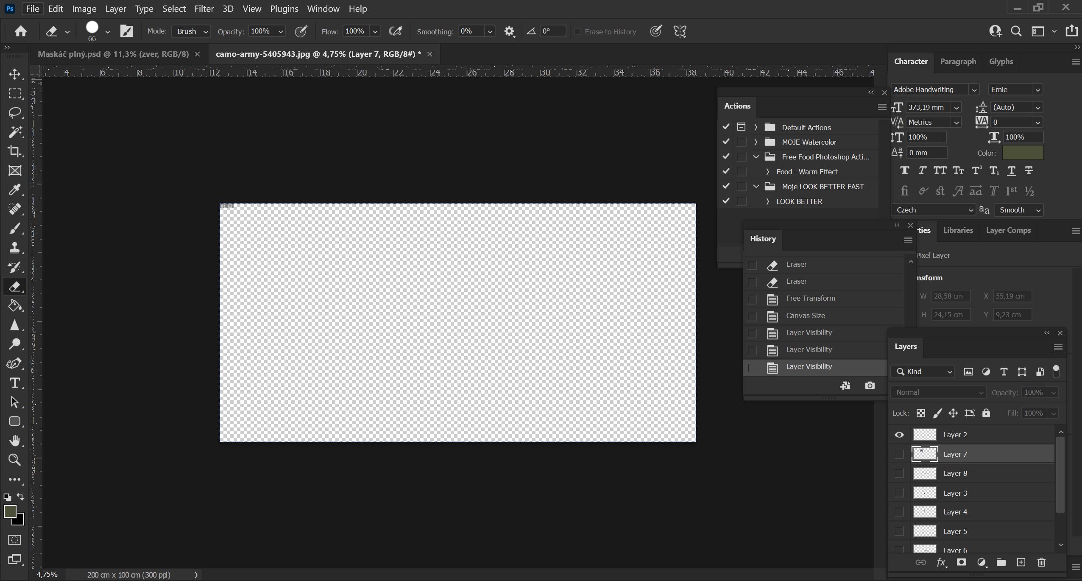
Task: Apply Small Caps formatting in Character panel
Action: 957,170
